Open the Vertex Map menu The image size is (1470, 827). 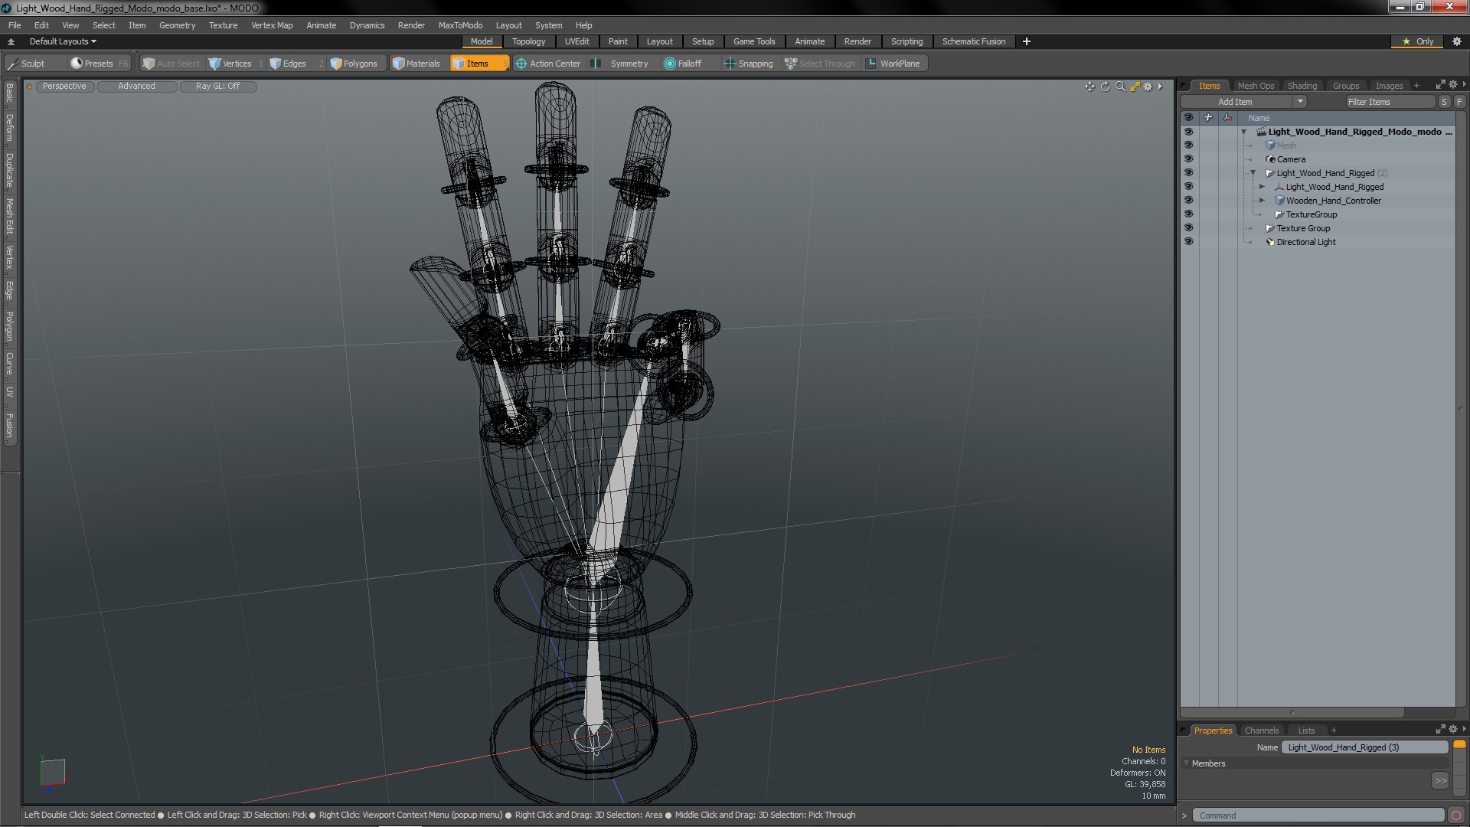tap(272, 25)
